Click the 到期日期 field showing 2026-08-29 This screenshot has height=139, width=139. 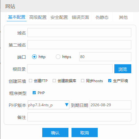pyautogui.click(x=110, y=105)
